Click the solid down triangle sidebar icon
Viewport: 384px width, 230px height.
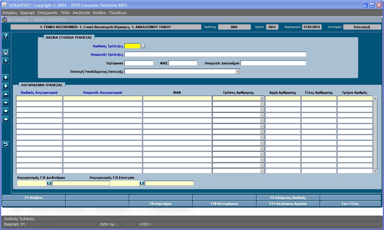point(6,102)
